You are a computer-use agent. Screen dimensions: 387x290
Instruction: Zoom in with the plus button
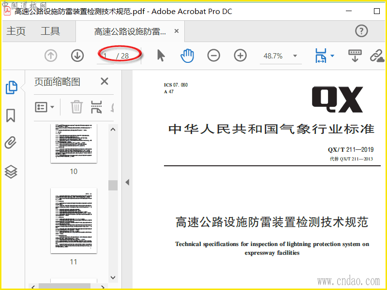240,56
